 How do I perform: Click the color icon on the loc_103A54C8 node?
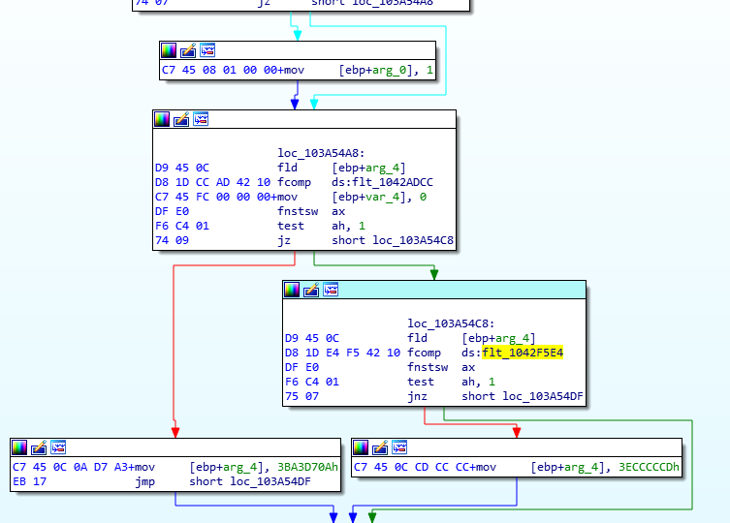pos(292,290)
